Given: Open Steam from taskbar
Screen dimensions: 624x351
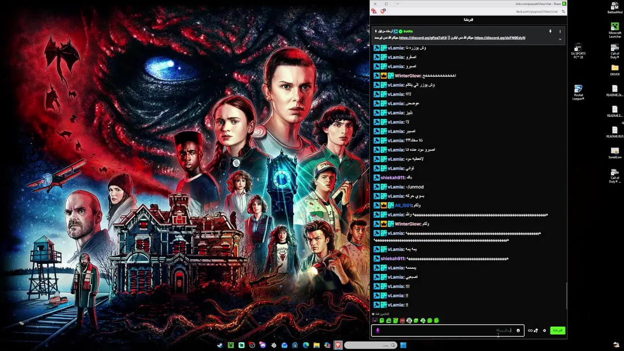Looking at the screenshot, I should tap(220, 345).
